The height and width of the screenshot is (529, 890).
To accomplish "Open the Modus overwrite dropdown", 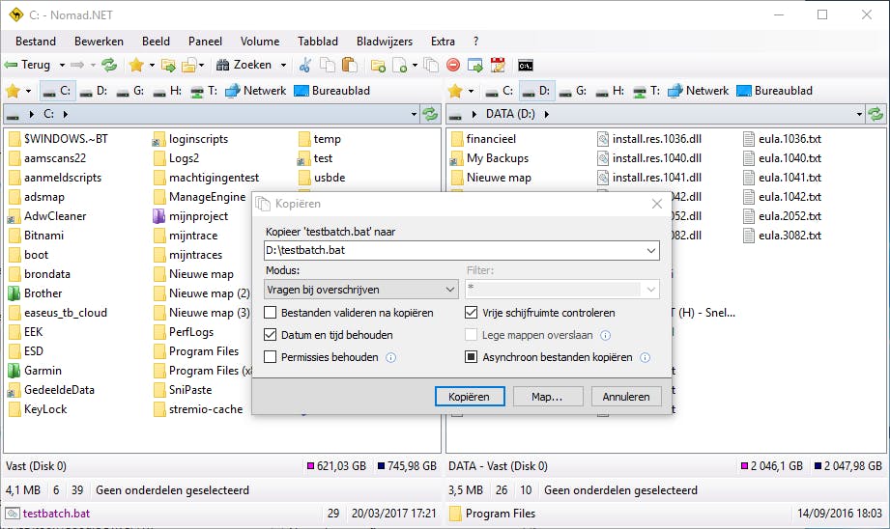I will (x=361, y=290).
